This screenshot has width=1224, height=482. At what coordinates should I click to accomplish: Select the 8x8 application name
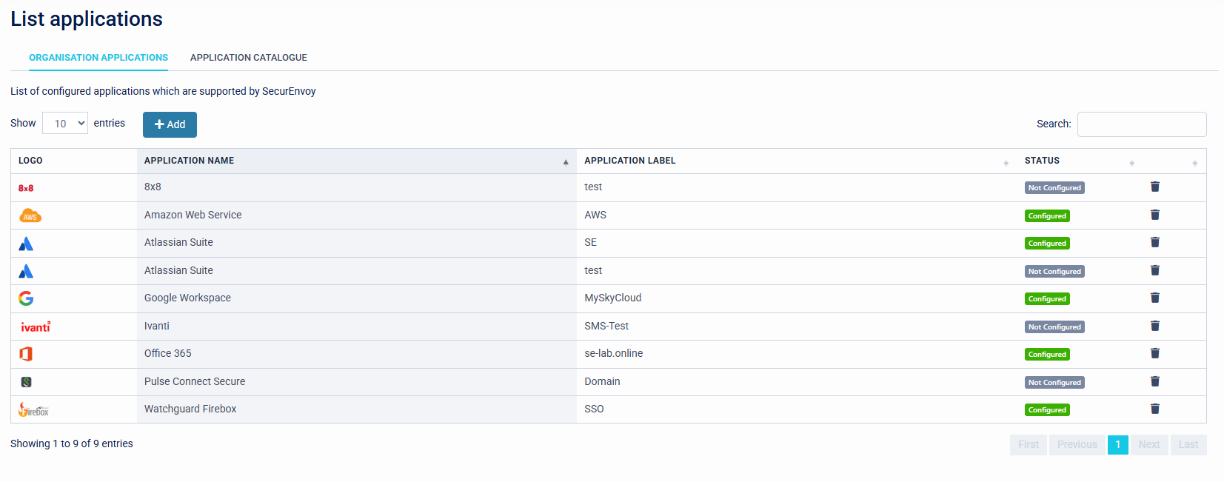click(x=153, y=187)
